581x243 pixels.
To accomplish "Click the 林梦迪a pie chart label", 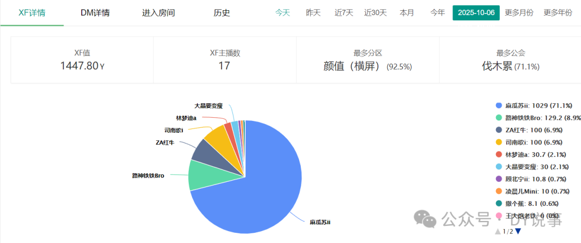I will click(x=186, y=118).
